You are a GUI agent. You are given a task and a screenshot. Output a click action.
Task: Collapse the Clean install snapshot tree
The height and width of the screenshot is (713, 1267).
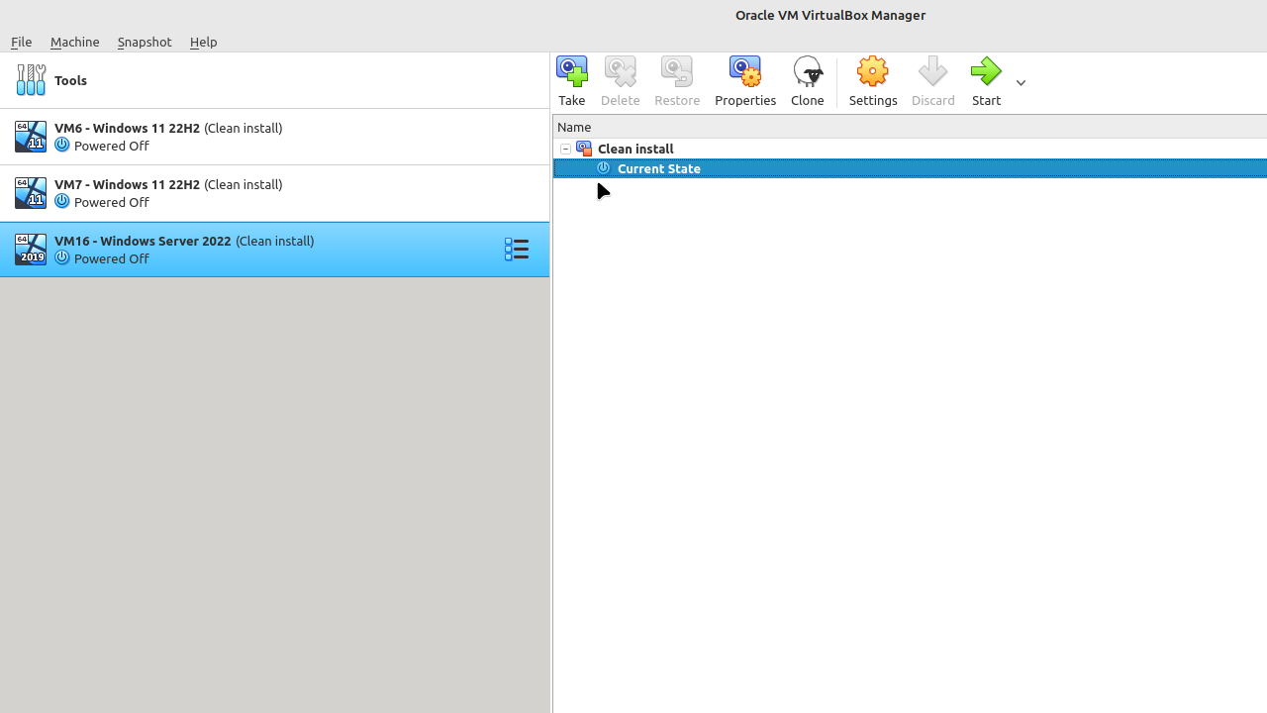click(x=565, y=150)
